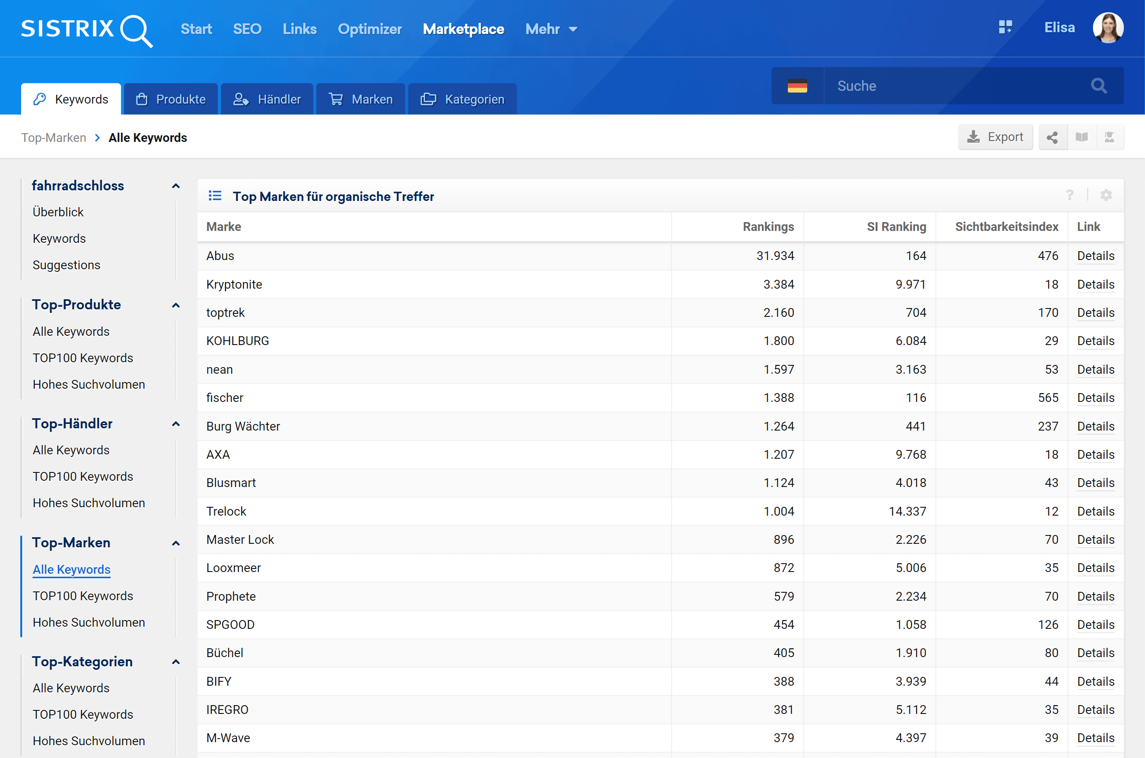The image size is (1145, 758).
Task: Collapse the Top-Kategorien section chevron
Action: (176, 662)
